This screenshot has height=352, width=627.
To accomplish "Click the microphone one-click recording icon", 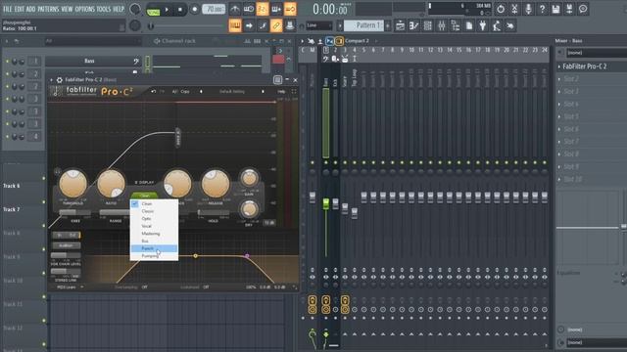I will click(528, 9).
